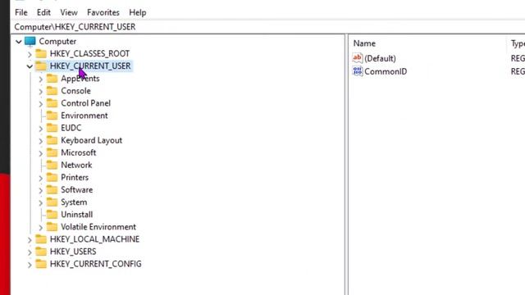525x295 pixels.
Task: Expand the HKEY_CLASSES_ROOT chevron
Action: 30,54
